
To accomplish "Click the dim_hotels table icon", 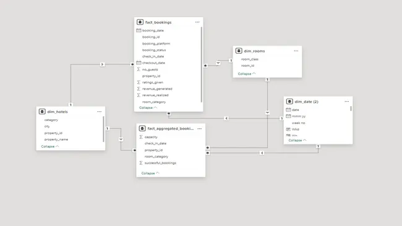I will pyautogui.click(x=42, y=112).
